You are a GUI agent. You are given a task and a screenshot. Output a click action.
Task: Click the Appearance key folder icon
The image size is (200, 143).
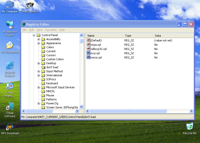tap(43, 43)
